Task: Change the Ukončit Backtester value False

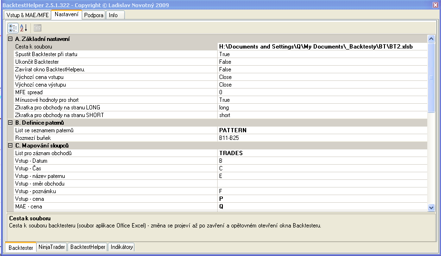Action: pyautogui.click(x=322, y=62)
